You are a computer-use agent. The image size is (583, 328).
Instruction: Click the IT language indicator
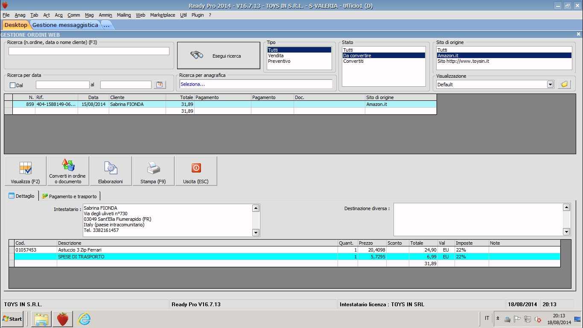[x=487, y=318]
